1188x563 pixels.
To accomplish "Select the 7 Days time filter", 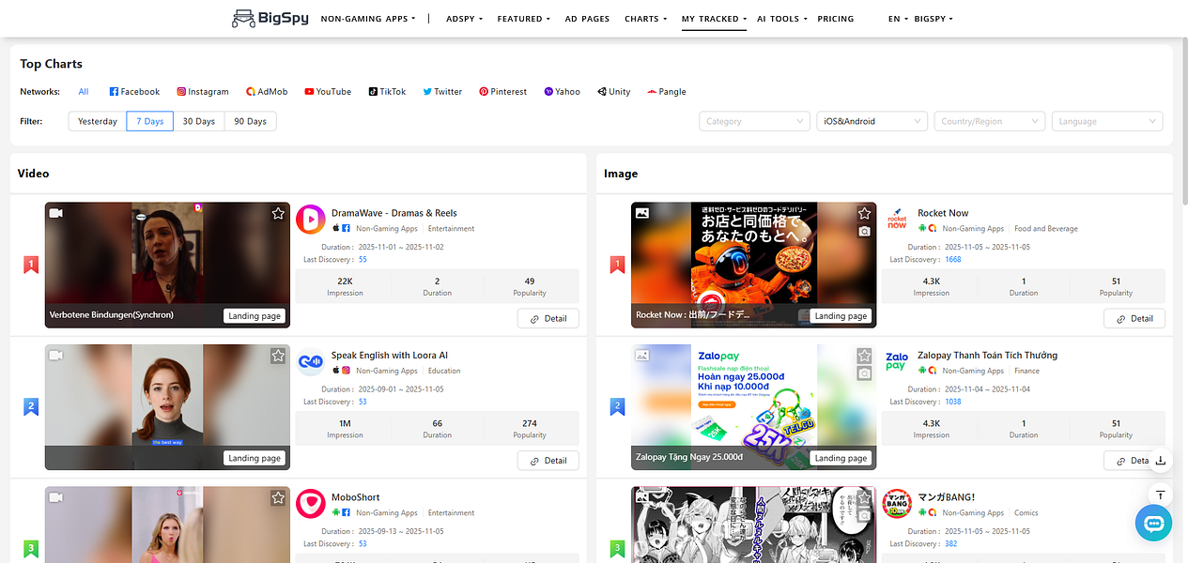I will coord(150,121).
